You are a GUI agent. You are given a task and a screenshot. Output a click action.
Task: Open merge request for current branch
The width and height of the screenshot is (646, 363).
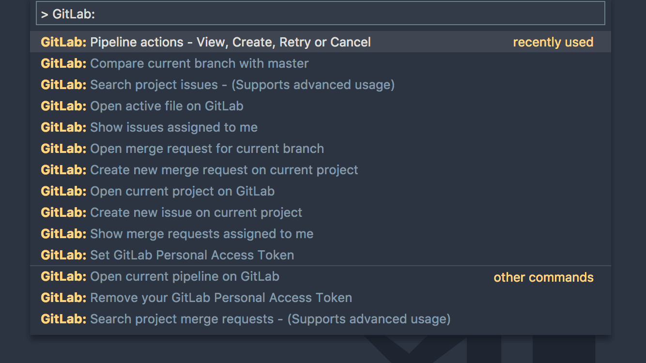[x=207, y=149]
